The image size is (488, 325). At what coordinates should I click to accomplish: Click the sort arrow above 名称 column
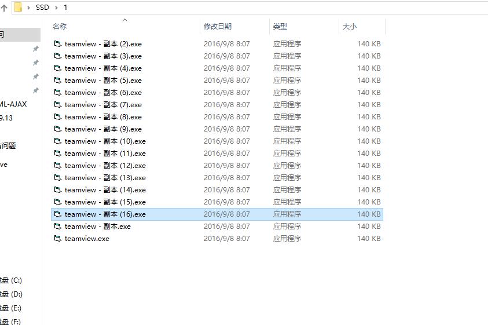click(x=125, y=20)
